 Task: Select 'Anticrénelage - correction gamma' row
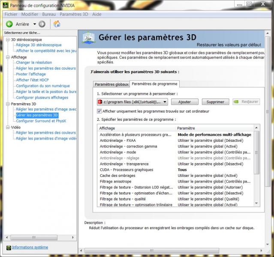click(175, 146)
